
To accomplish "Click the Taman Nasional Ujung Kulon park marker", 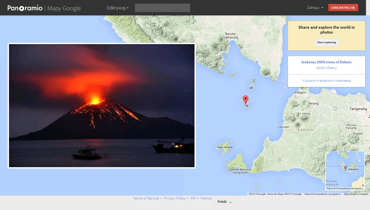I will coord(241,166).
